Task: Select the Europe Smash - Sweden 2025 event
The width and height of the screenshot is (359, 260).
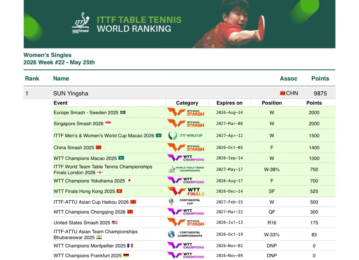Action: [86, 112]
